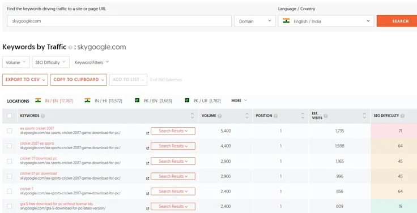
Task: Click India flag beside IN / HI location
Action: pyautogui.click(x=87, y=100)
